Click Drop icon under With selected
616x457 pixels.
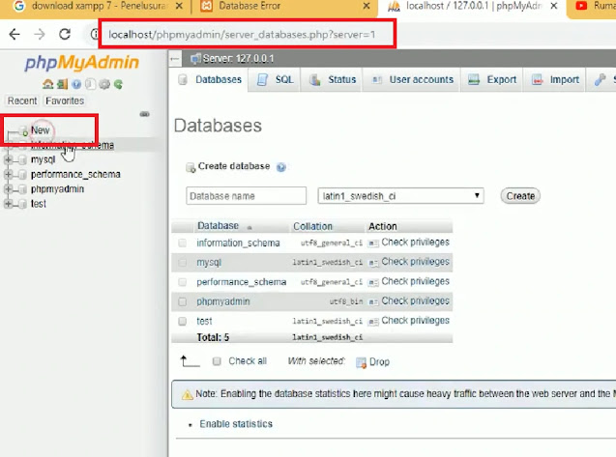pos(361,362)
